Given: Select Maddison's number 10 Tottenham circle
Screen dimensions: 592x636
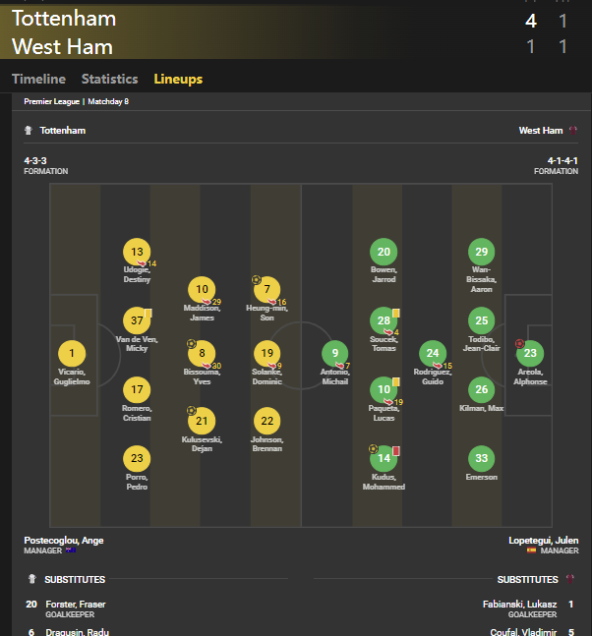Looking at the screenshot, I should [202, 289].
